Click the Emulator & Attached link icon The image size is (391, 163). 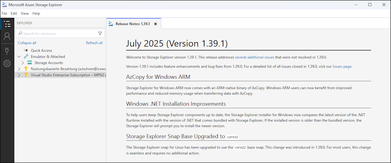pyautogui.click(x=26, y=57)
